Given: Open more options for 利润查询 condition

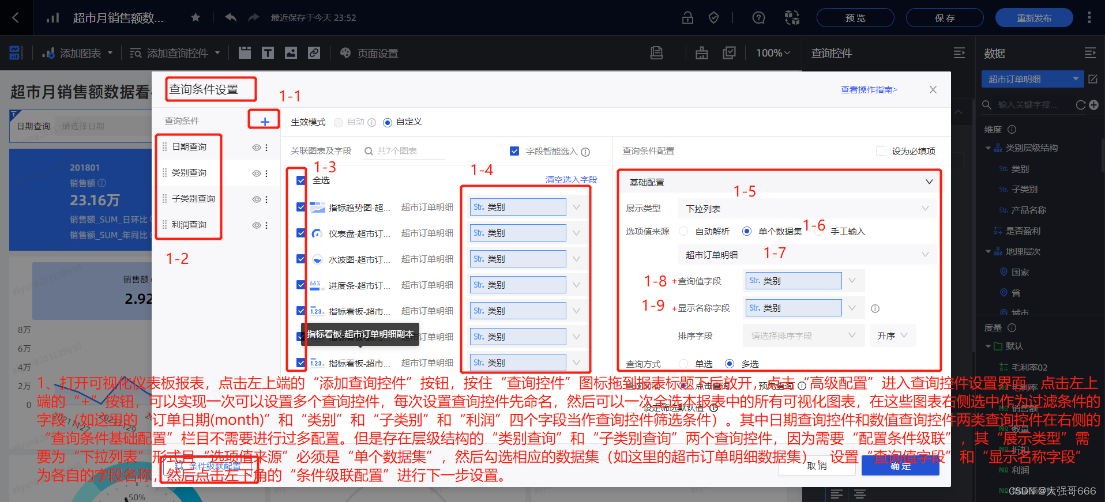Looking at the screenshot, I should coord(266,225).
